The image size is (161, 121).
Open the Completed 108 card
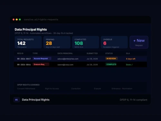[x=86, y=42]
